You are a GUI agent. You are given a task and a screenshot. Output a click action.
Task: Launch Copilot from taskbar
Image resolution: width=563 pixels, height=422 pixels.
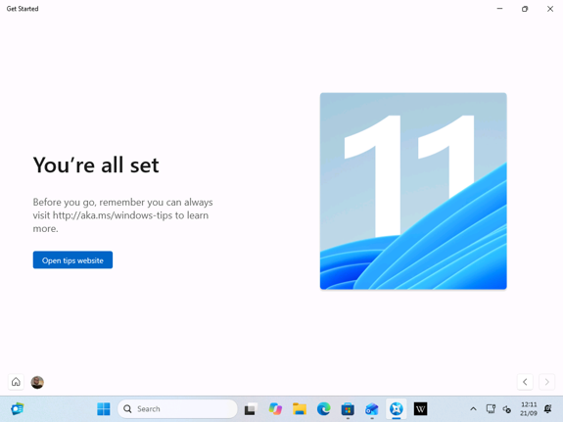click(275, 408)
